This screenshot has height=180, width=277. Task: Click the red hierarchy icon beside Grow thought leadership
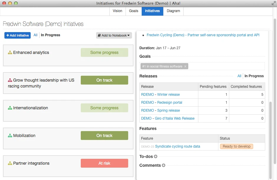[10, 80]
